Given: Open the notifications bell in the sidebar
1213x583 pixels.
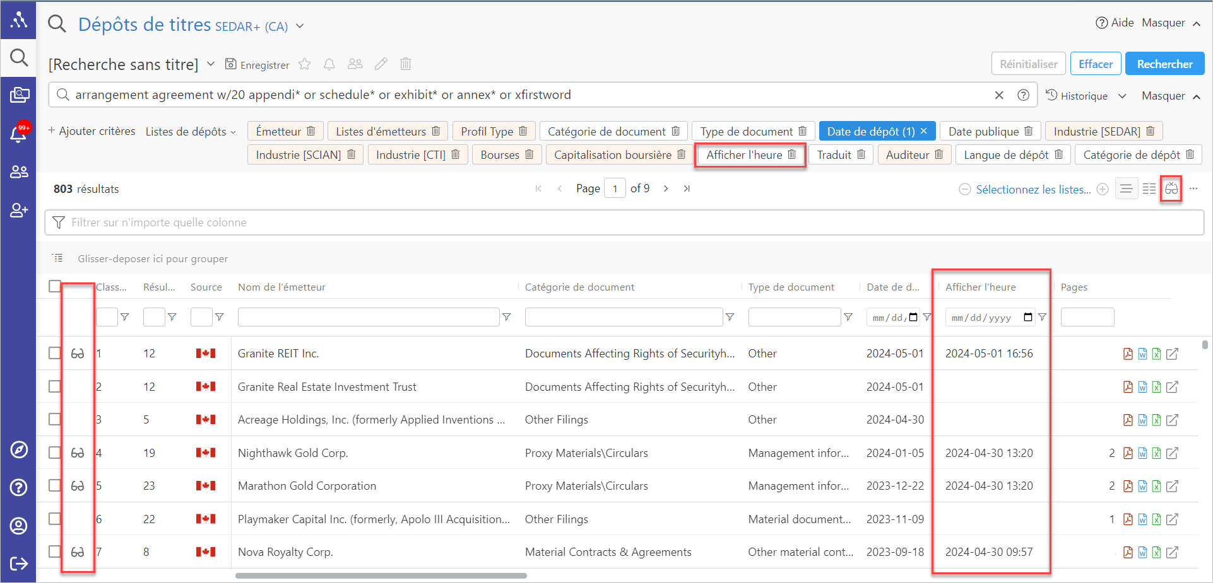Looking at the screenshot, I should pos(19,133).
